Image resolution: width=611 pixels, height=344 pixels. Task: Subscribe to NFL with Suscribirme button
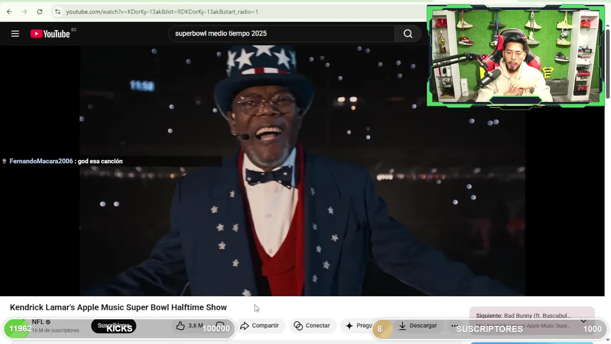[114, 326]
